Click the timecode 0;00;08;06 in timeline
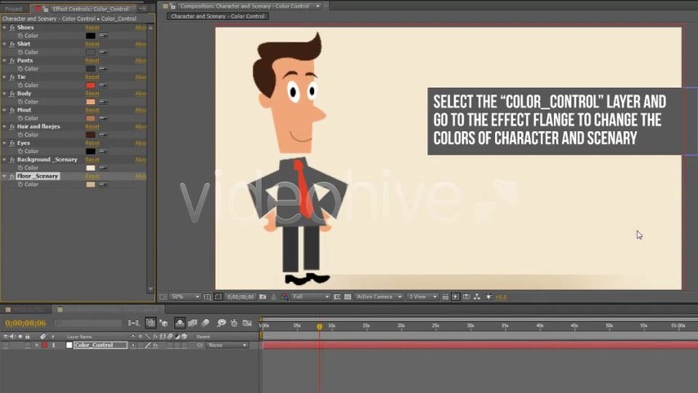Image resolution: width=698 pixels, height=393 pixels. coord(26,323)
